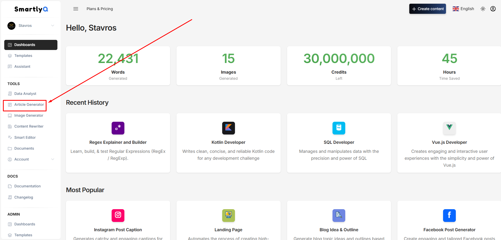501x240 pixels.
Task: Click the Dashboards grid icon in the main sidebar menu
Action: click(x=10, y=45)
